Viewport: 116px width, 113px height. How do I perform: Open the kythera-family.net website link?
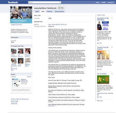[x=57, y=24]
